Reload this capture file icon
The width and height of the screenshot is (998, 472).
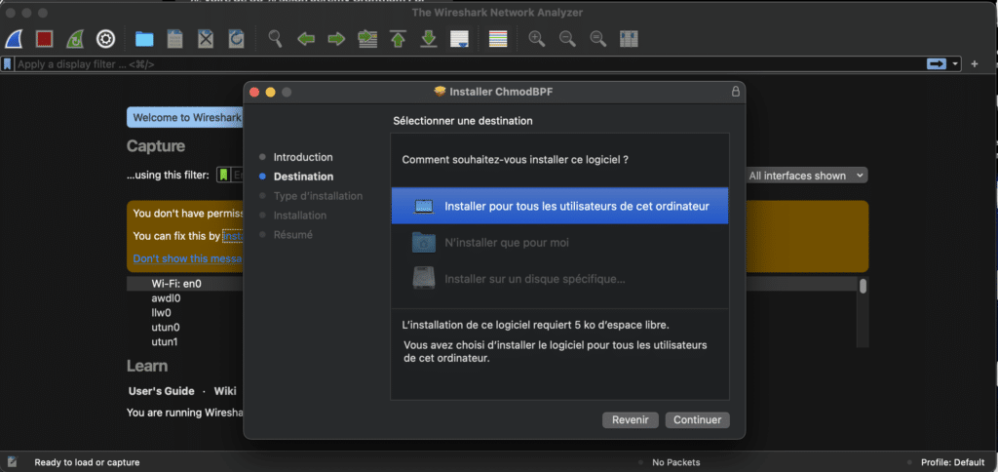(x=236, y=39)
